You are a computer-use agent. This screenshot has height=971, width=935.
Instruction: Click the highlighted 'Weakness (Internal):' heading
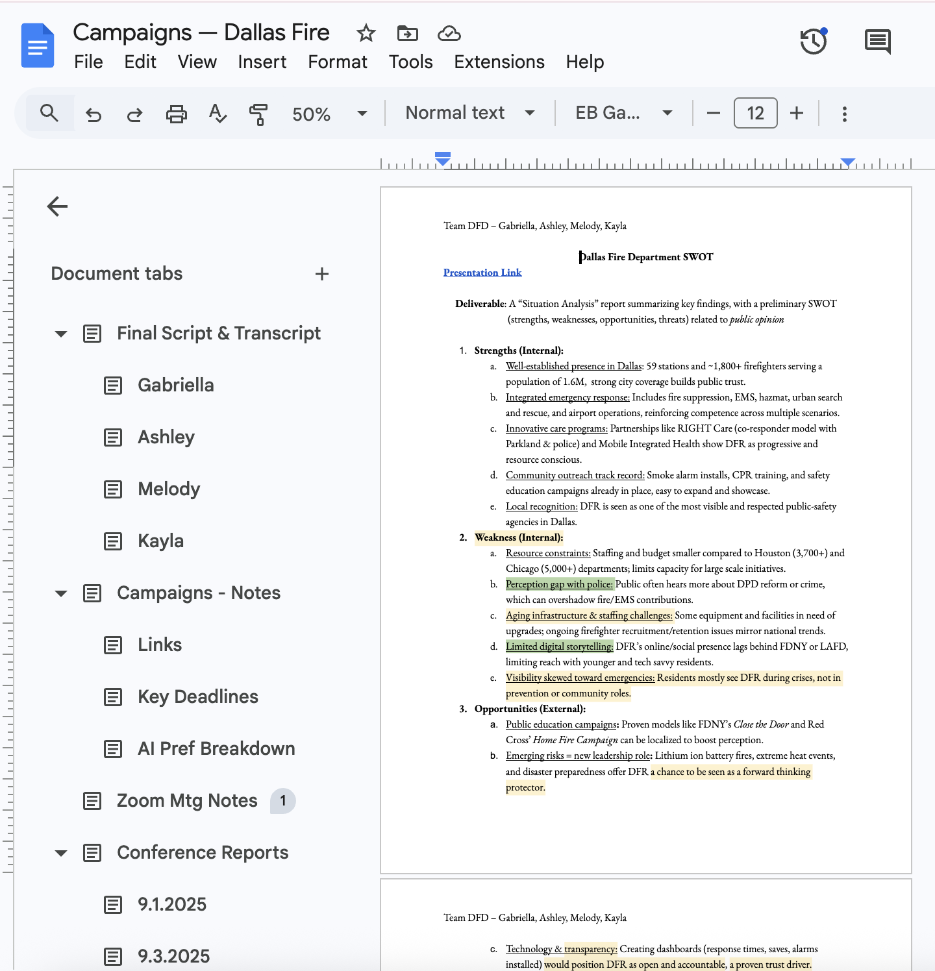pos(519,537)
